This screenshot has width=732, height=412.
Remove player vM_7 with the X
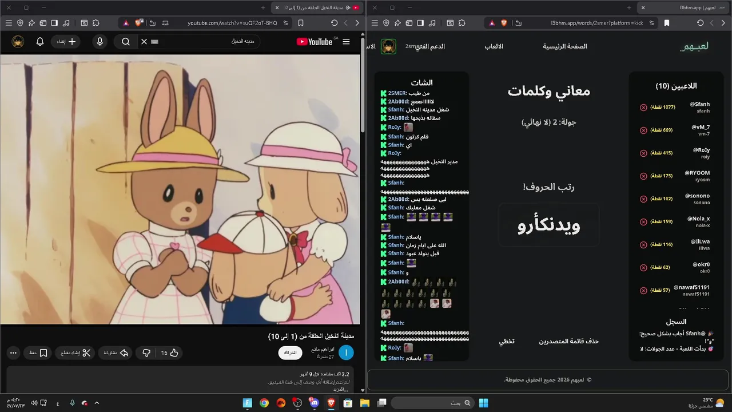pyautogui.click(x=643, y=130)
